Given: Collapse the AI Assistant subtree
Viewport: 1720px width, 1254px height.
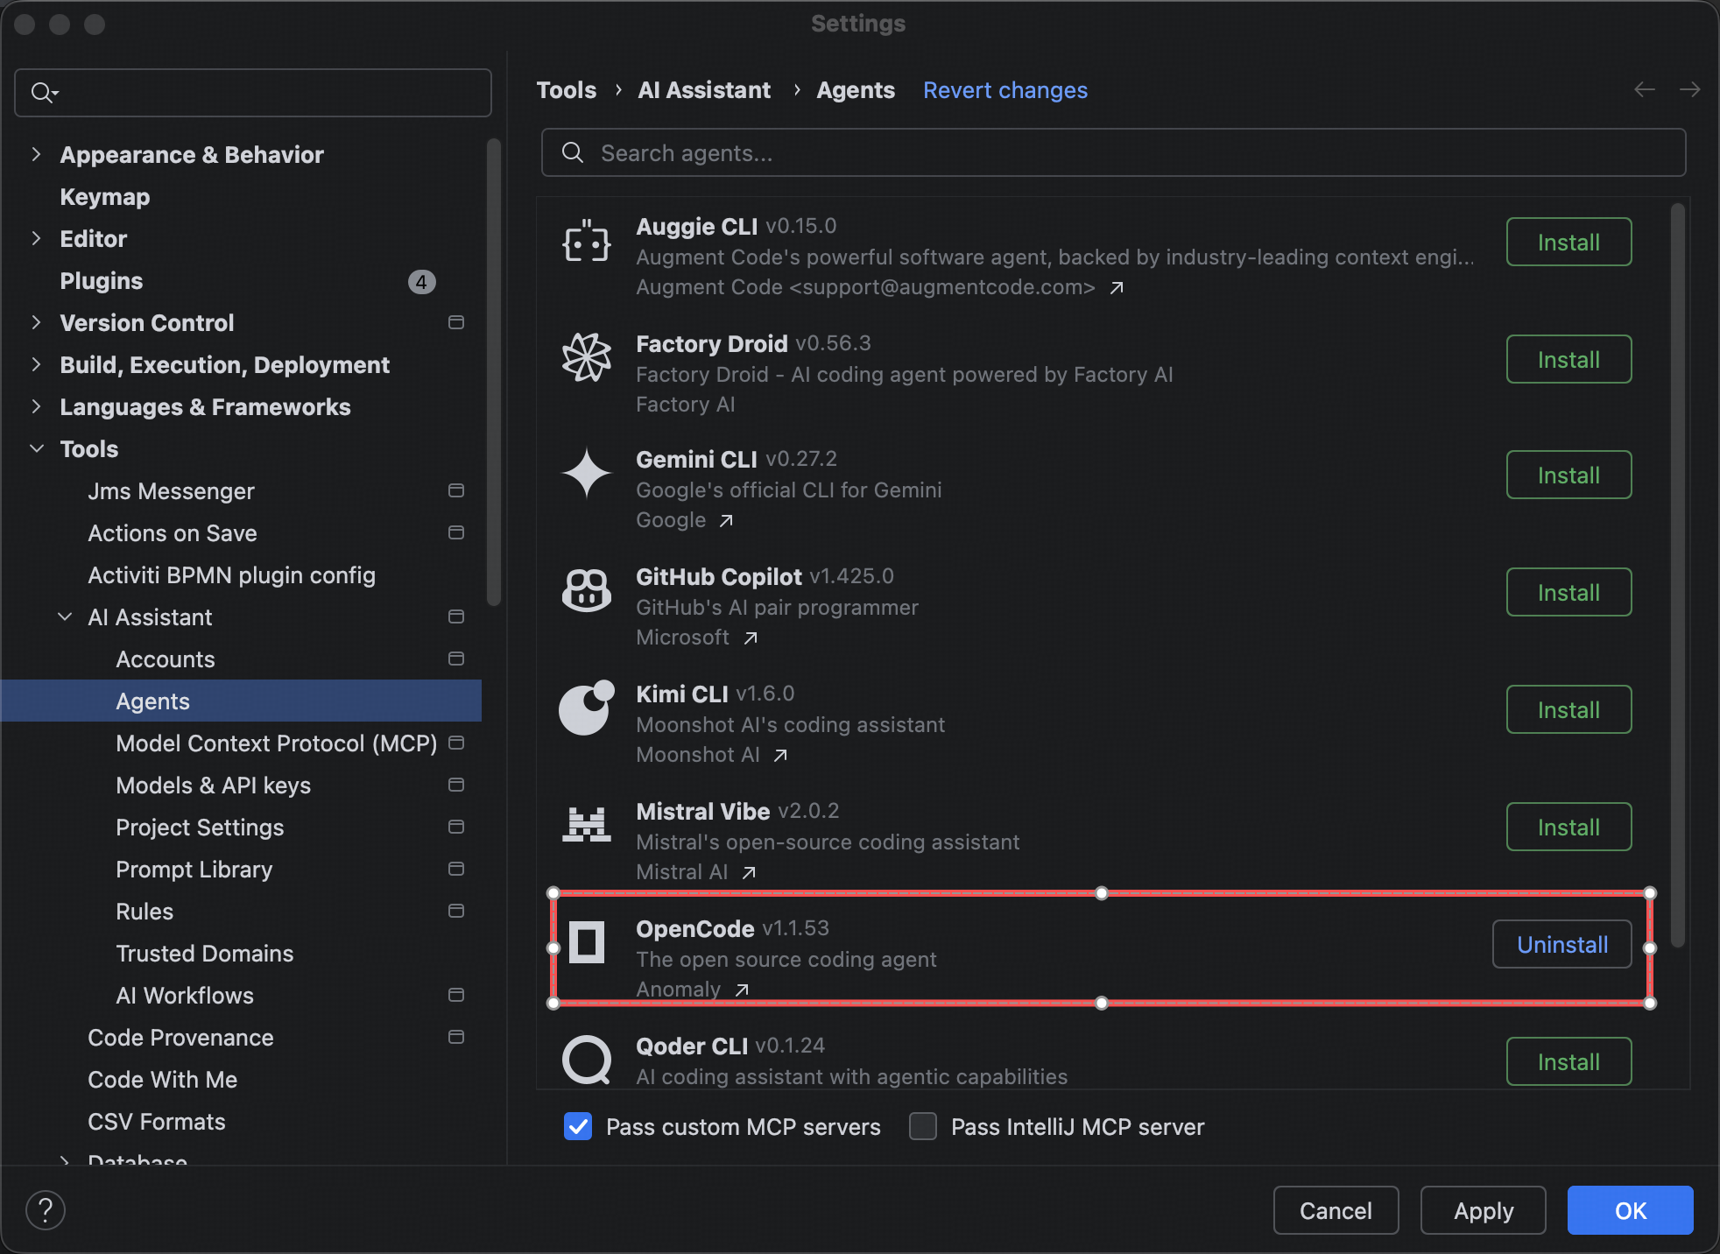Looking at the screenshot, I should click(x=65, y=616).
